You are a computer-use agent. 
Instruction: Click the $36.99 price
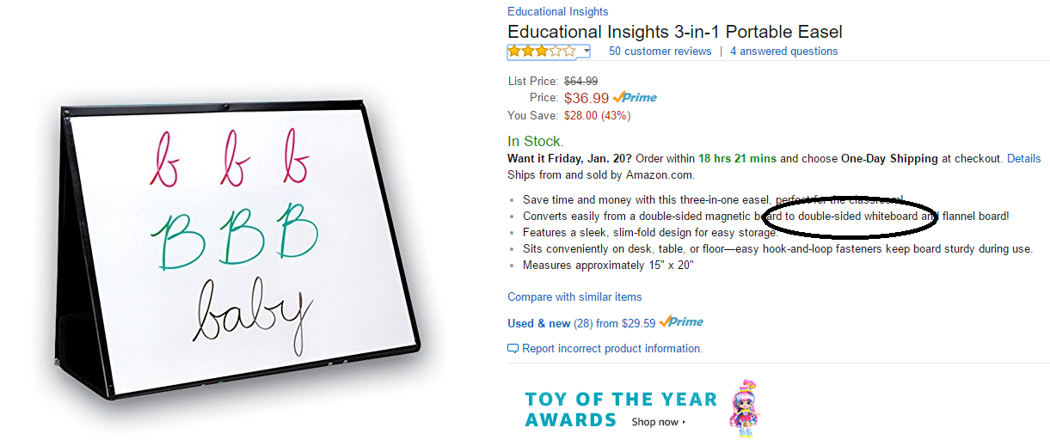[586, 98]
